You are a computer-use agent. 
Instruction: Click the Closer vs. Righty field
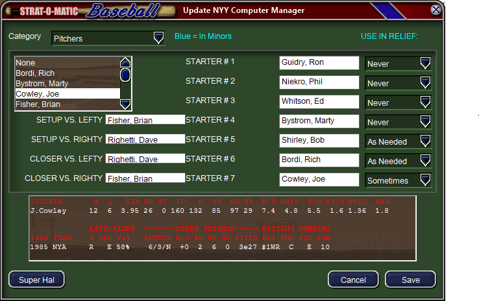click(x=145, y=178)
